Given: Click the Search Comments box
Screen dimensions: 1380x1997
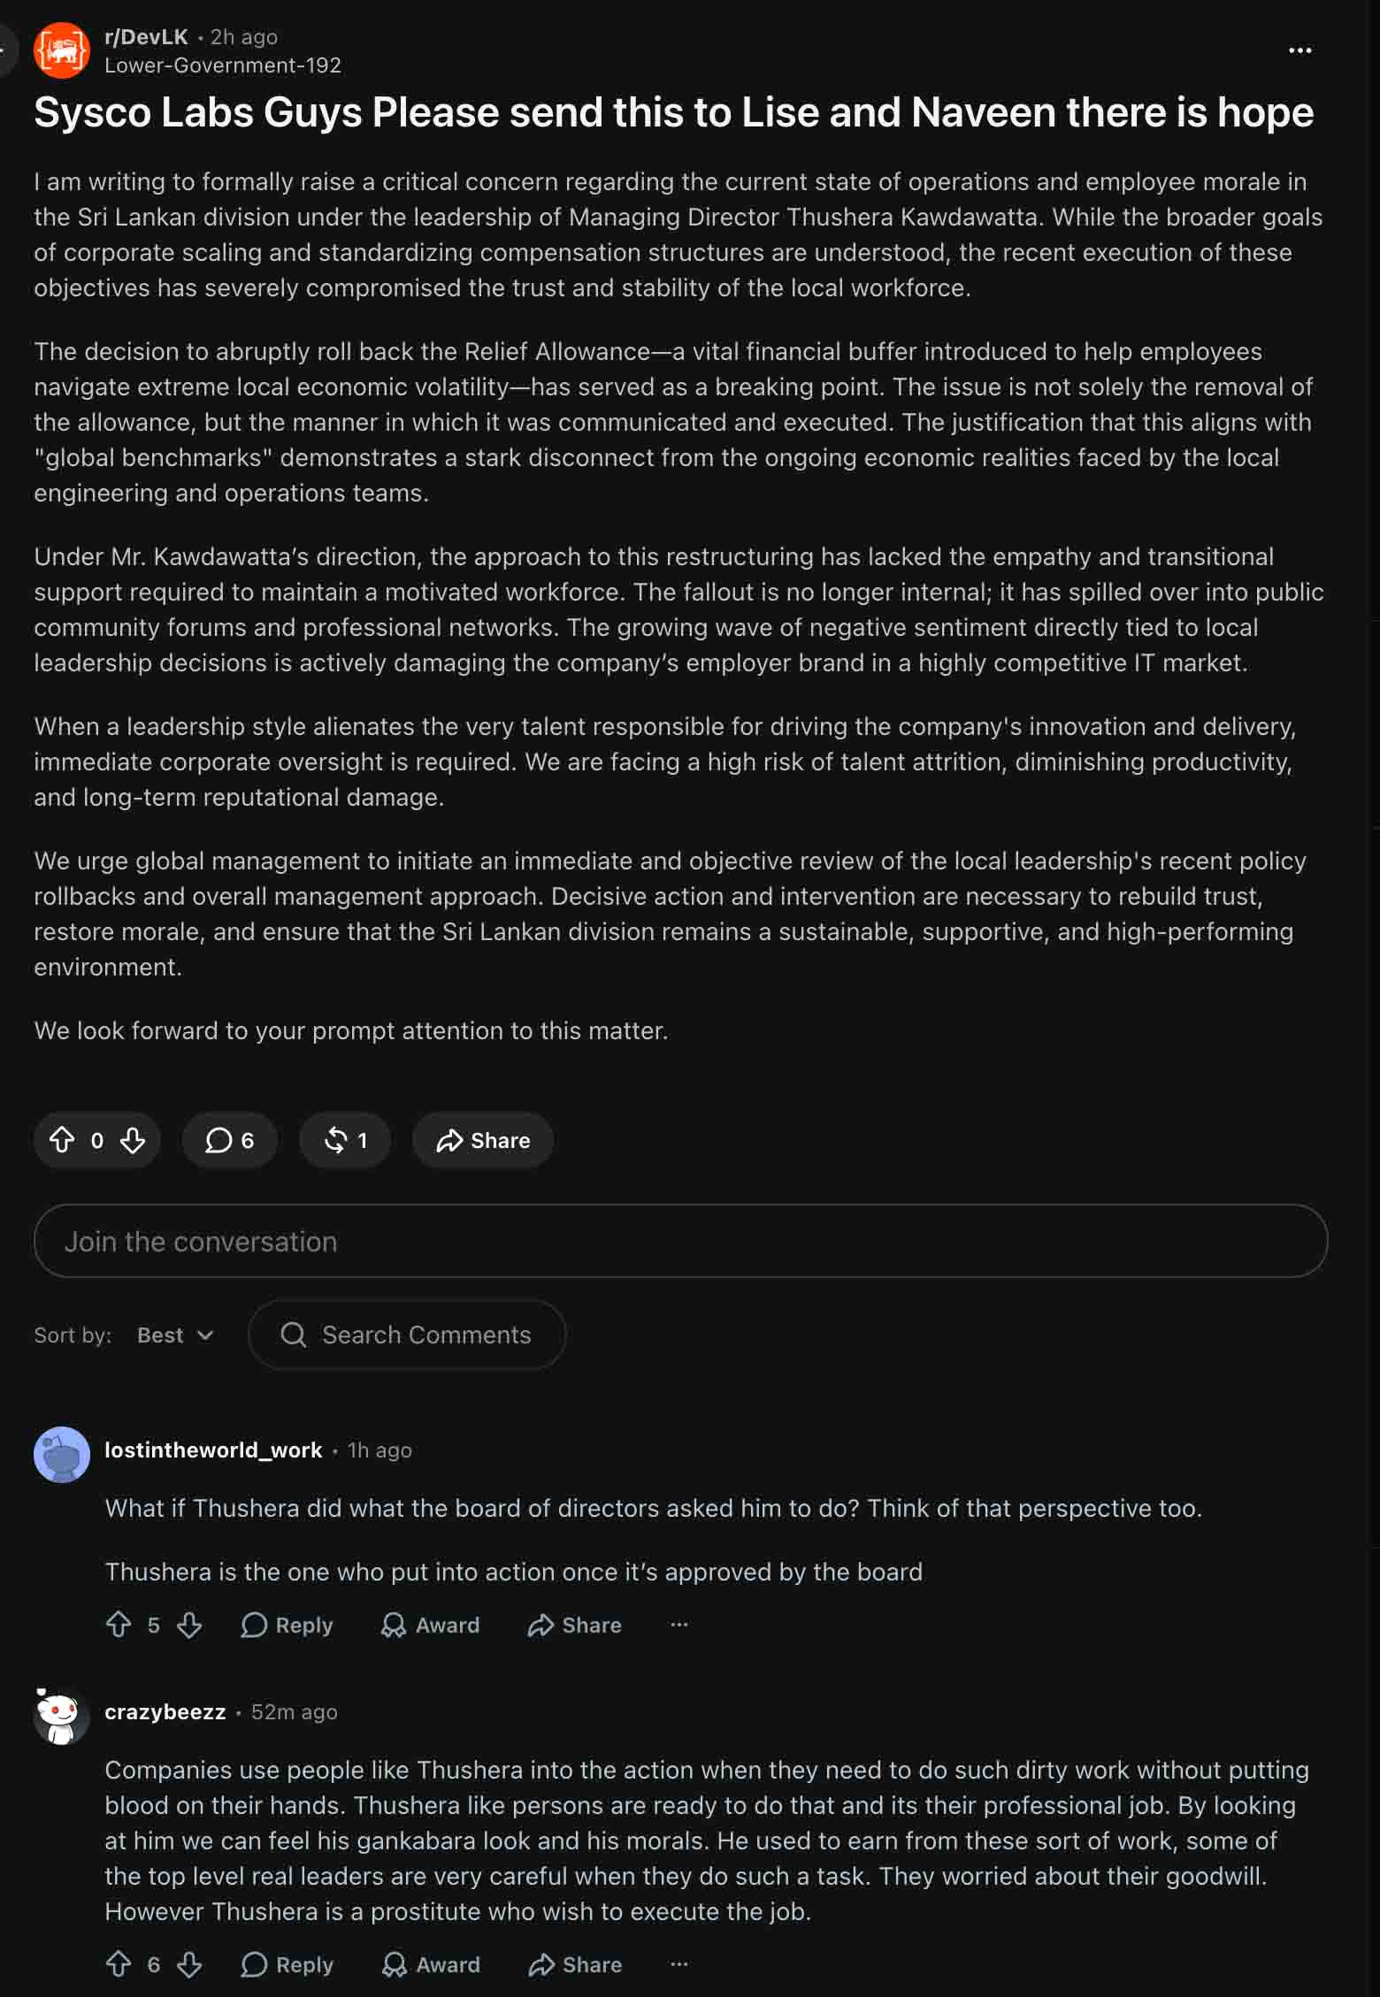Looking at the screenshot, I should [407, 1335].
